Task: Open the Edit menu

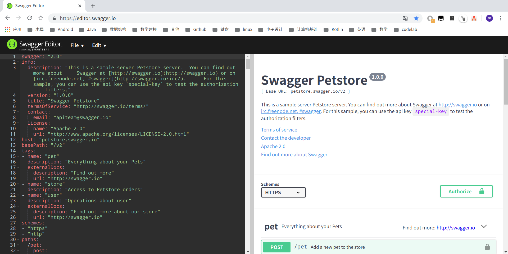Action: 99,45
